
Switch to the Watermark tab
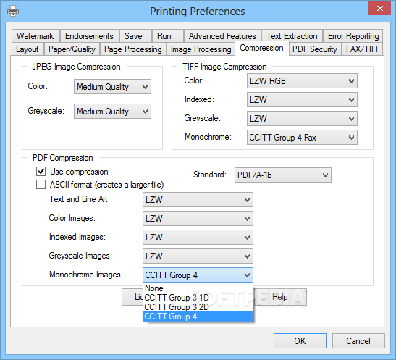(35, 36)
